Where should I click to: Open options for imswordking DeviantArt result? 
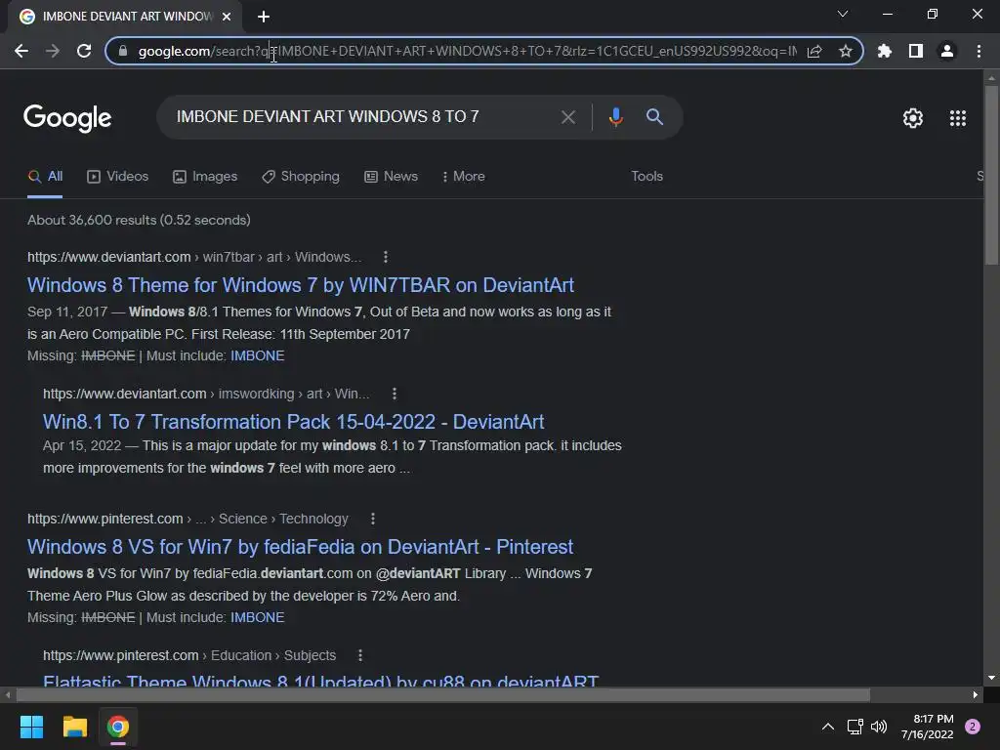(x=395, y=394)
